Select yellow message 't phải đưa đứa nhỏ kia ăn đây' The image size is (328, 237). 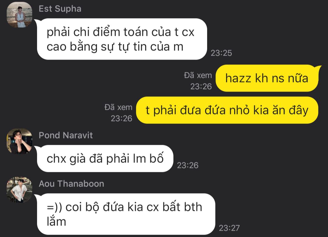[x=227, y=110]
